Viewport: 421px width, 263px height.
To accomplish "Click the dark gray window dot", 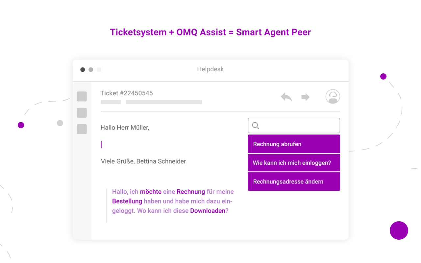I will [83, 70].
